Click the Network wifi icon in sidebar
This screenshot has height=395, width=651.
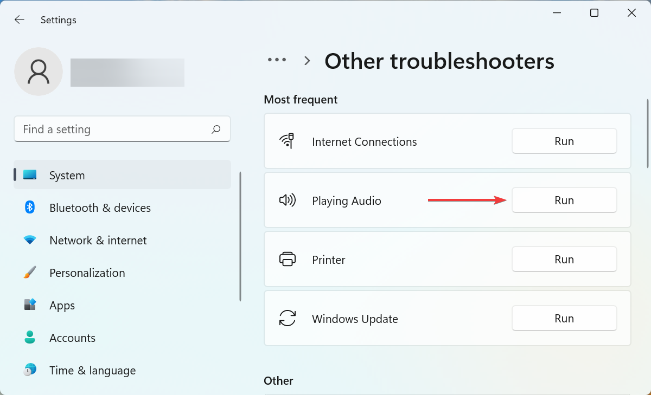[x=30, y=239]
